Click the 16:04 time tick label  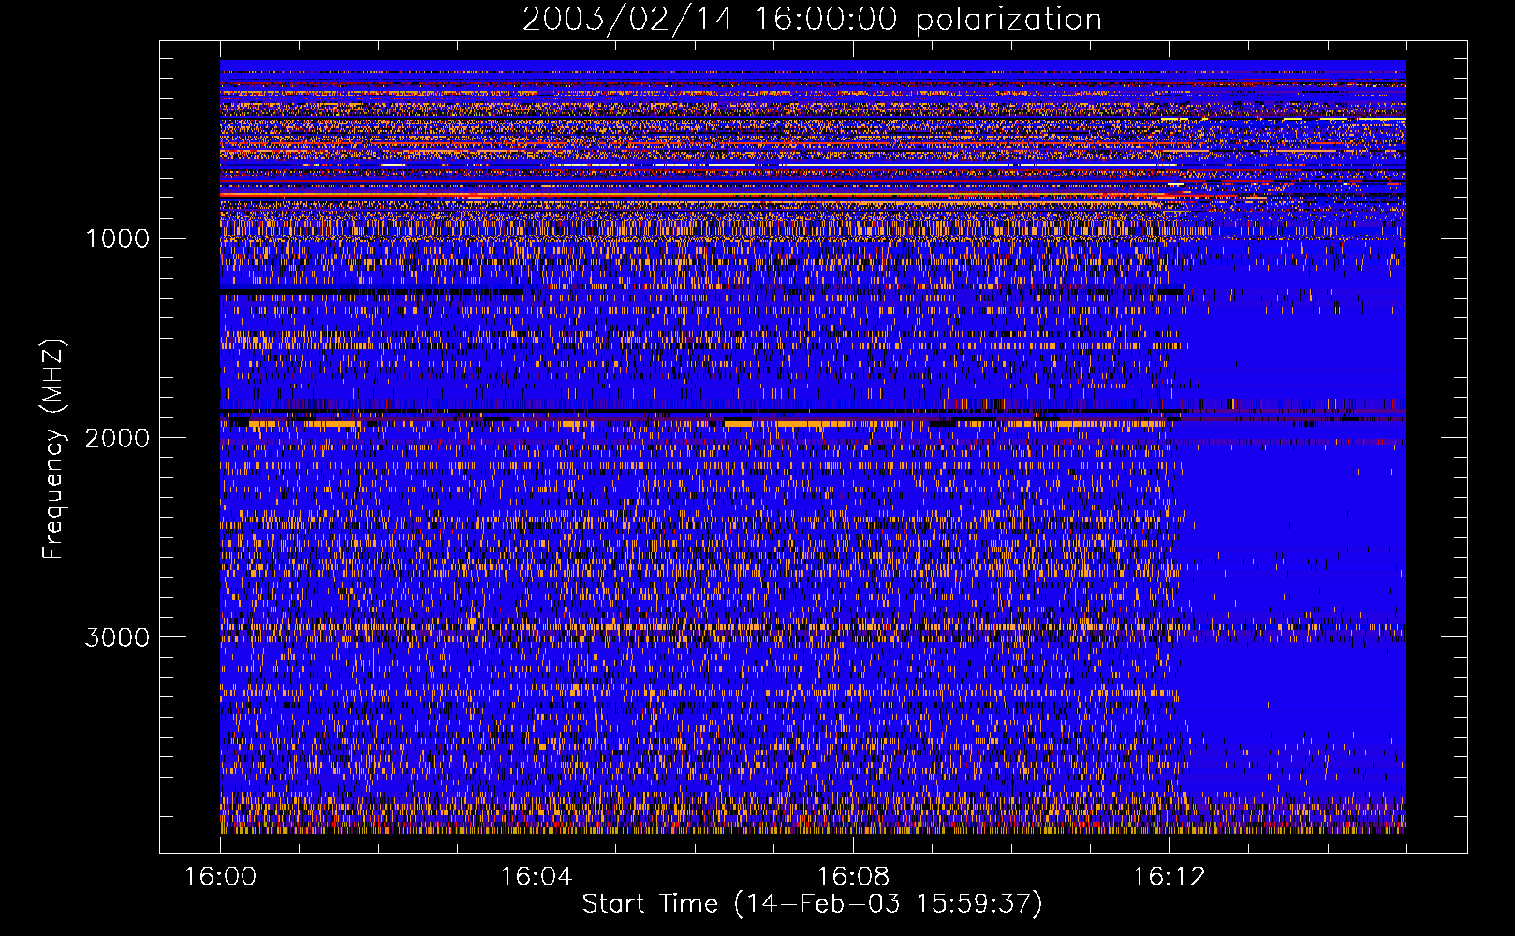537,877
